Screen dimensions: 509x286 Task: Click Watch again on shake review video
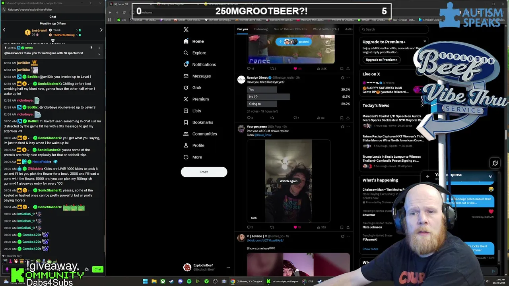pyautogui.click(x=288, y=181)
